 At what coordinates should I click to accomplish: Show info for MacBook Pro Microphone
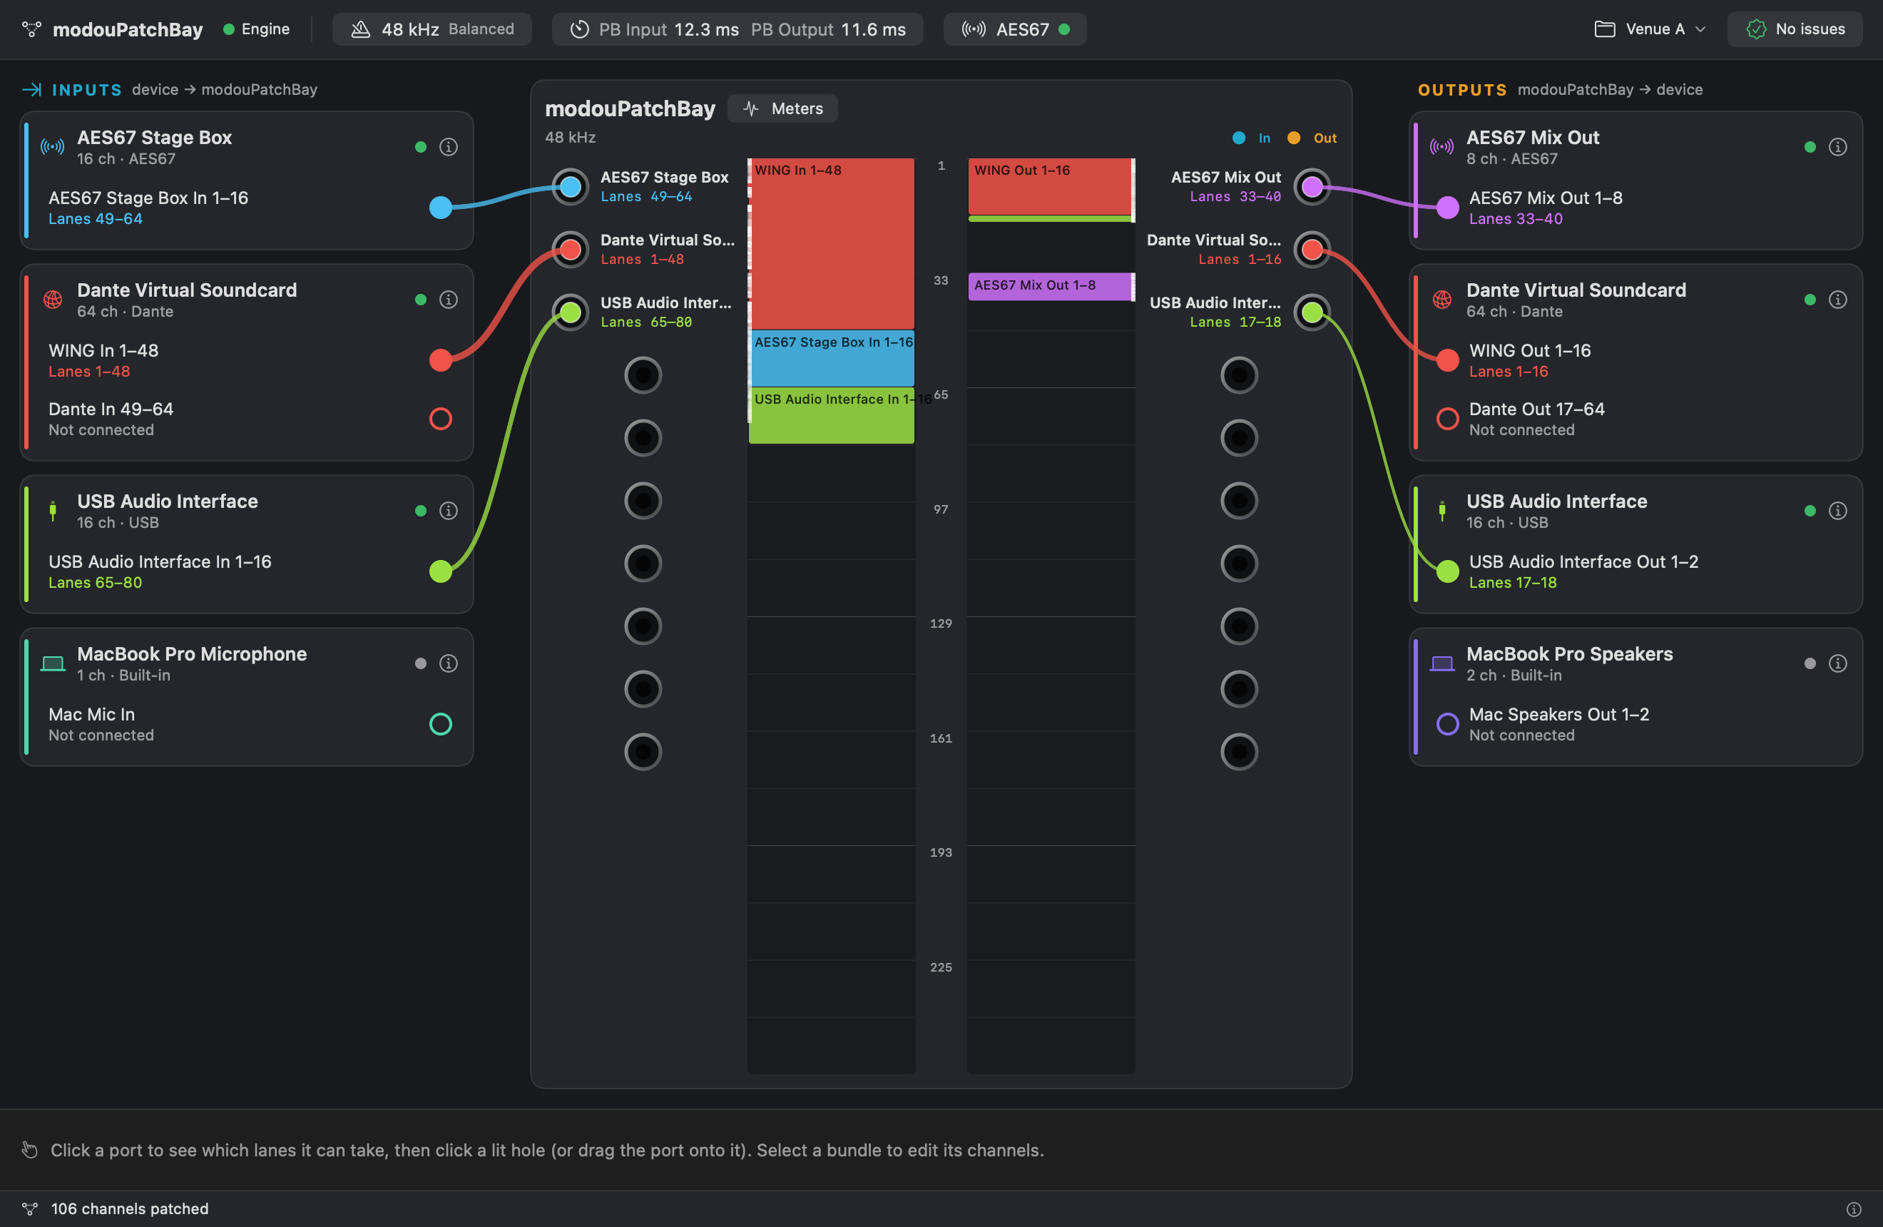(x=449, y=663)
